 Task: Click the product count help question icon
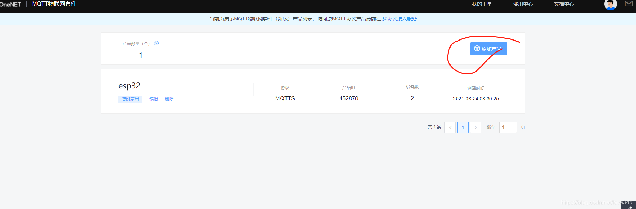(157, 43)
